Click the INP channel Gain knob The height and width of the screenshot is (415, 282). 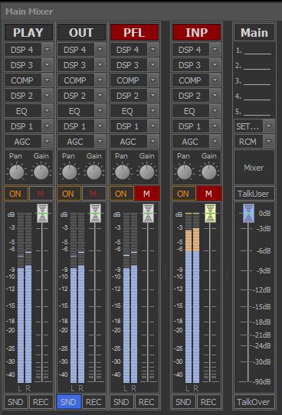point(209,172)
